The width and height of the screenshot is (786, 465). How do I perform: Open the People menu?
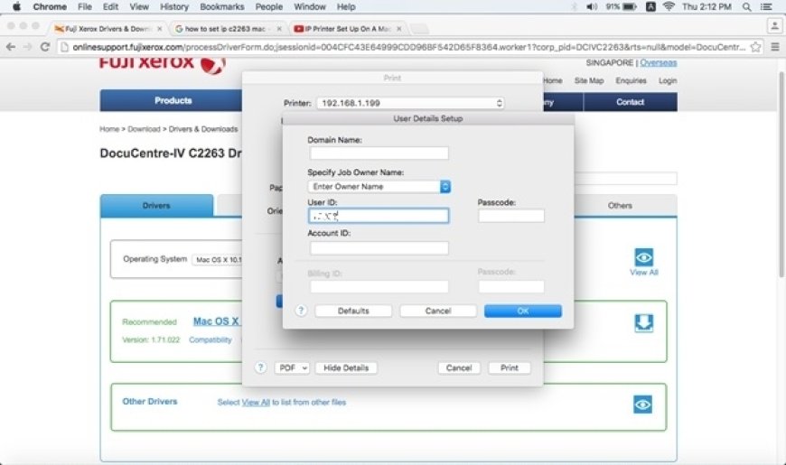pos(268,7)
